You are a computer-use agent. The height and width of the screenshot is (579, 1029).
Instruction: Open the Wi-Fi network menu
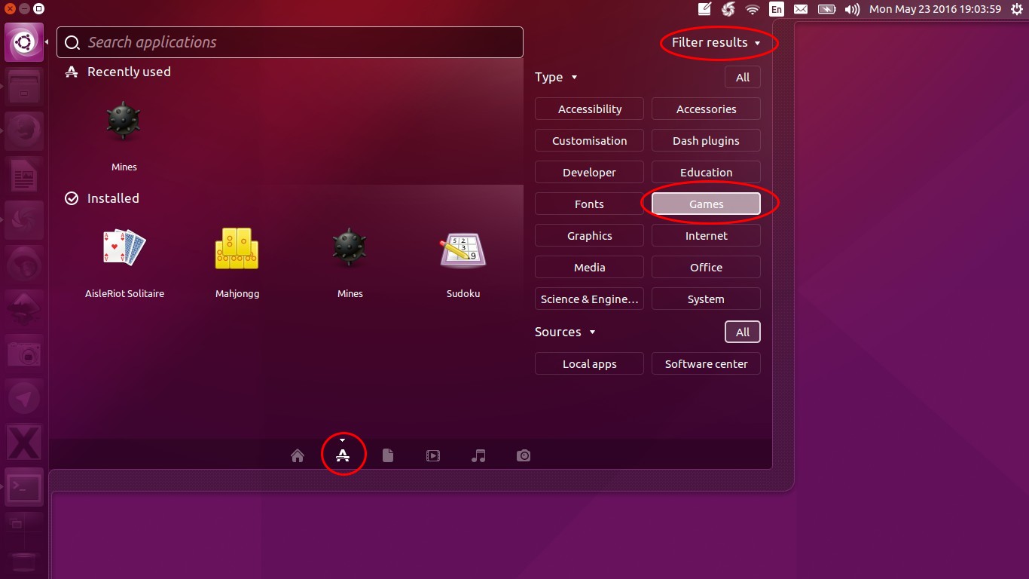(x=753, y=9)
